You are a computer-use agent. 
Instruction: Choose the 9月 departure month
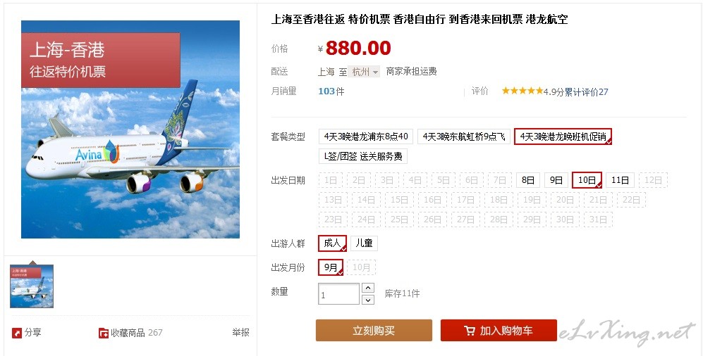331,267
